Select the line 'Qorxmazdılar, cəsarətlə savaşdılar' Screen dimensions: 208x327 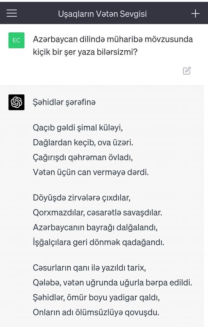click(98, 213)
